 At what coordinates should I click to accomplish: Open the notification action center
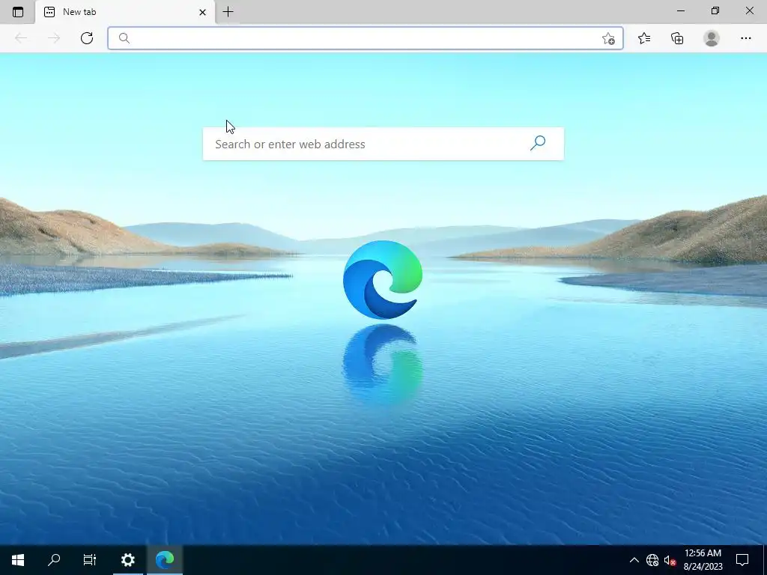click(742, 560)
